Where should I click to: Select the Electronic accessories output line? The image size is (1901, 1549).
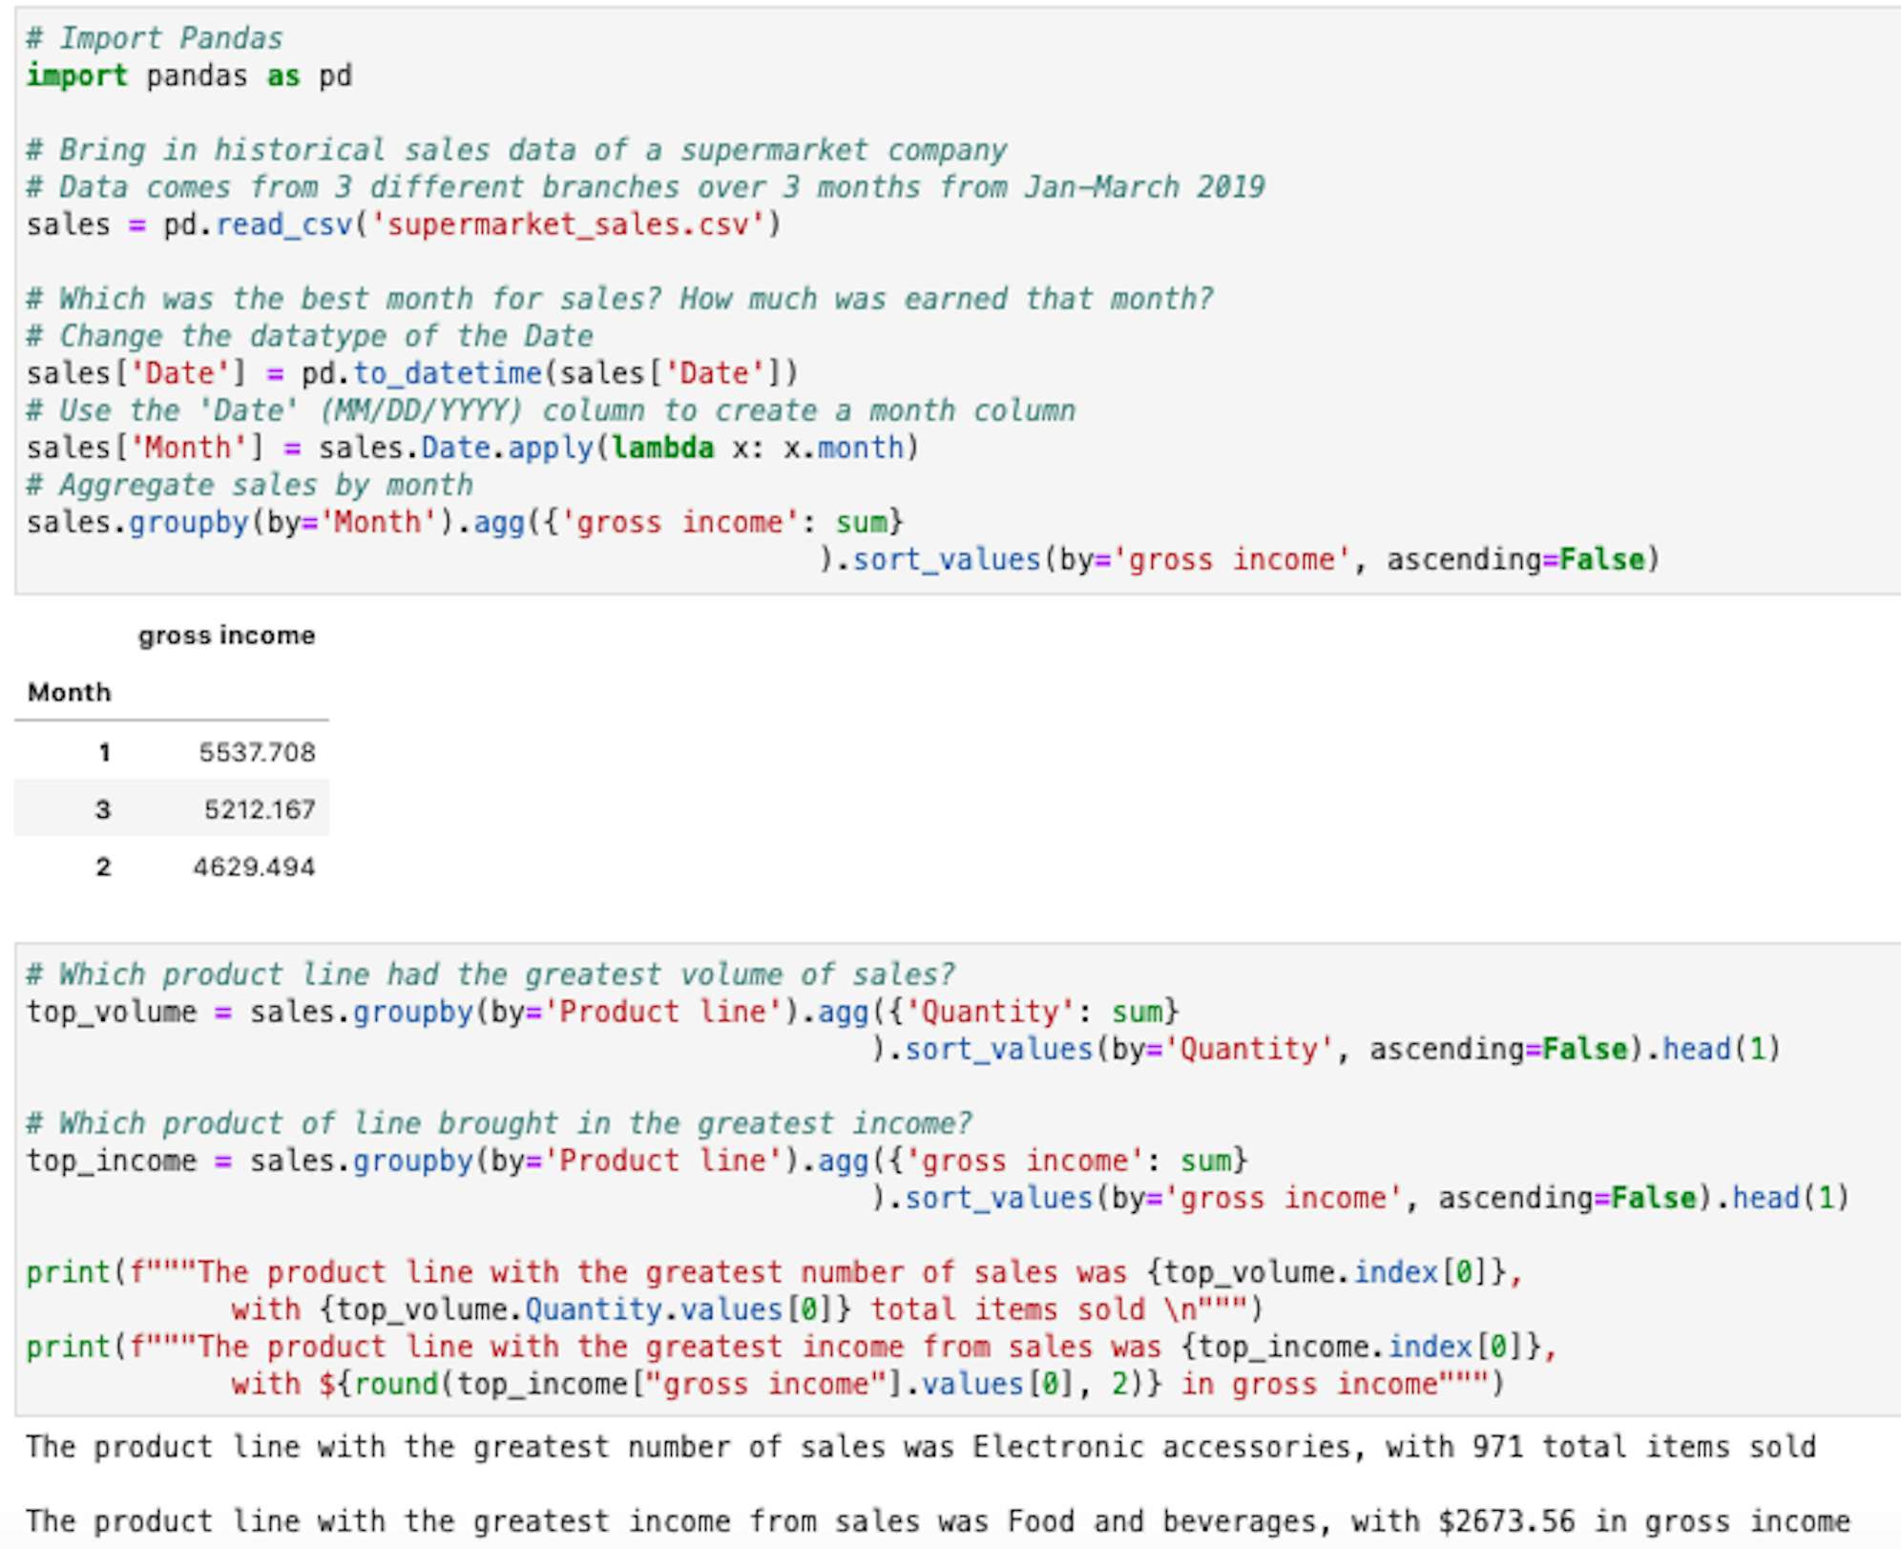pos(916,1447)
